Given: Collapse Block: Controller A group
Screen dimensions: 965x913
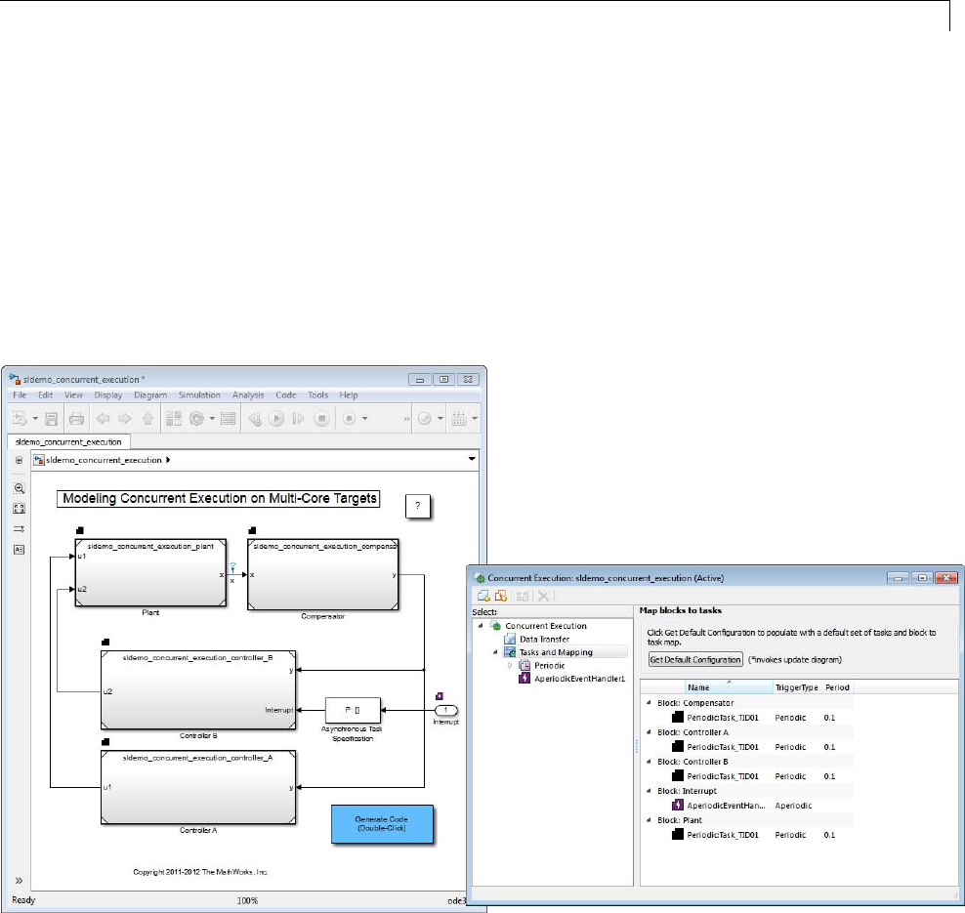Looking at the screenshot, I should [649, 732].
